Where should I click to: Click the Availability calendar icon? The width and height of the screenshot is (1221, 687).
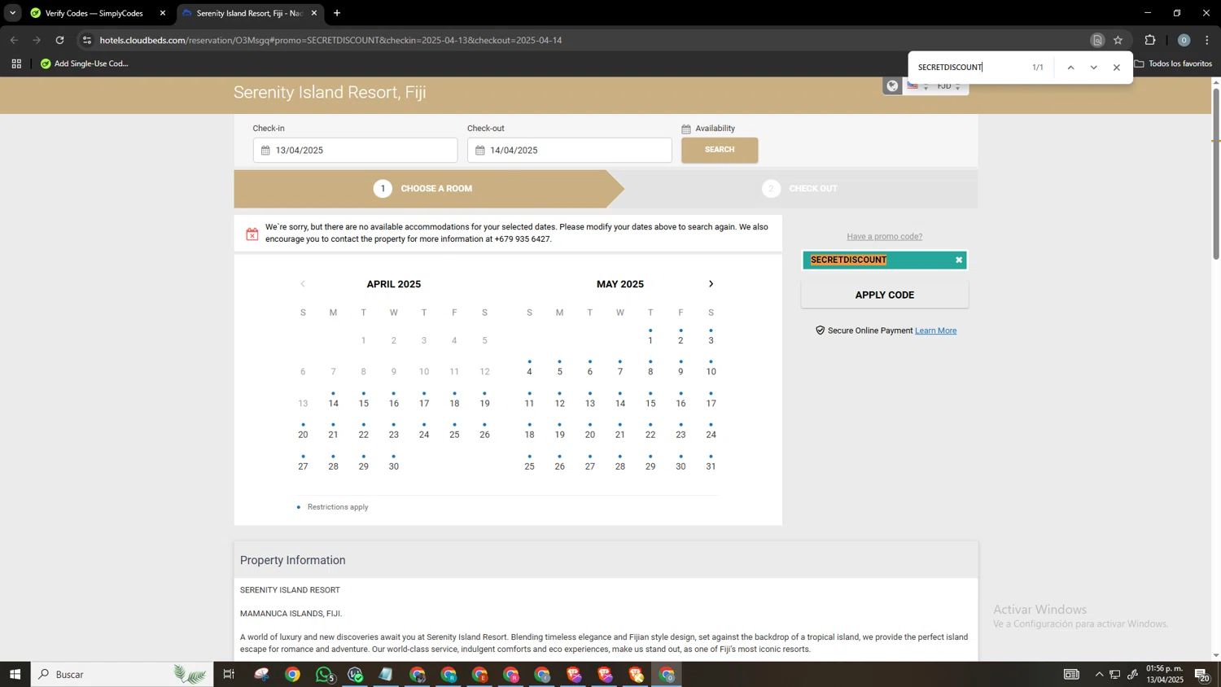pos(686,129)
